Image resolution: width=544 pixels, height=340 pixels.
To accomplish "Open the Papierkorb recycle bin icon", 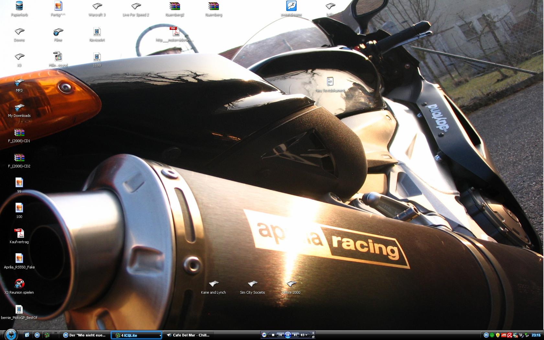I will (19, 9).
